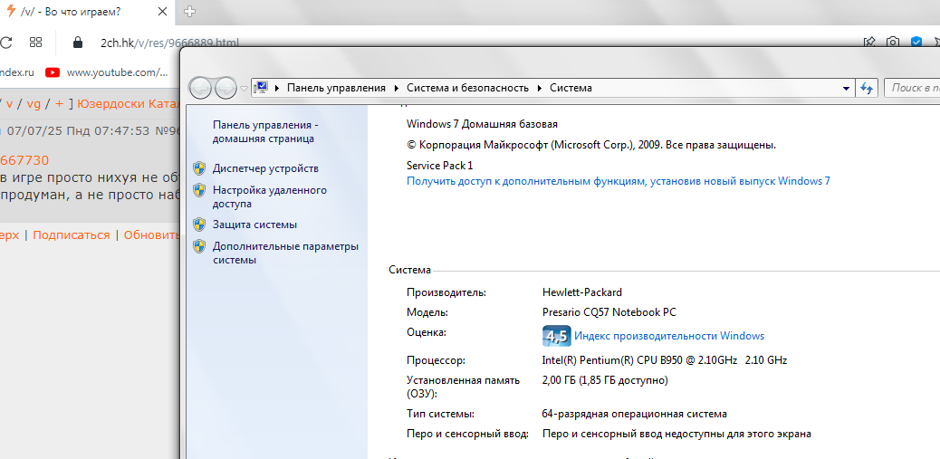Refresh the Control Panel address bar
Screen dimensions: 940x459
click(867, 88)
